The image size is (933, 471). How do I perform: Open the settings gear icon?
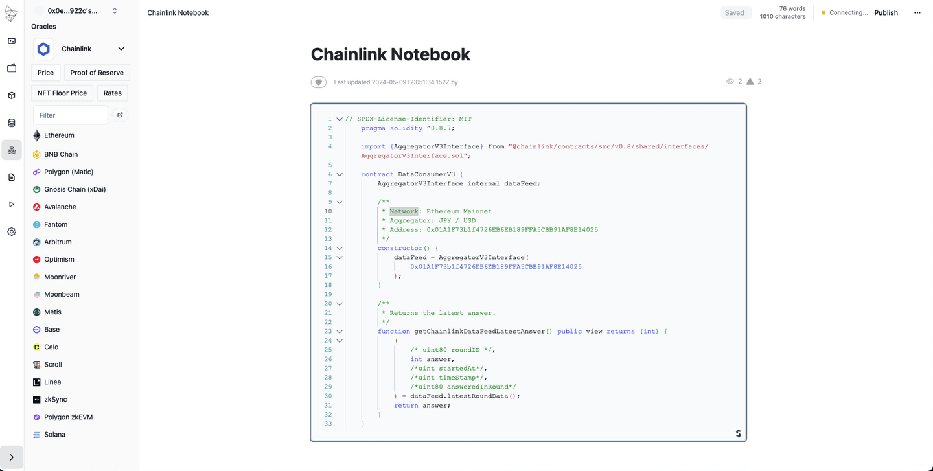click(12, 231)
